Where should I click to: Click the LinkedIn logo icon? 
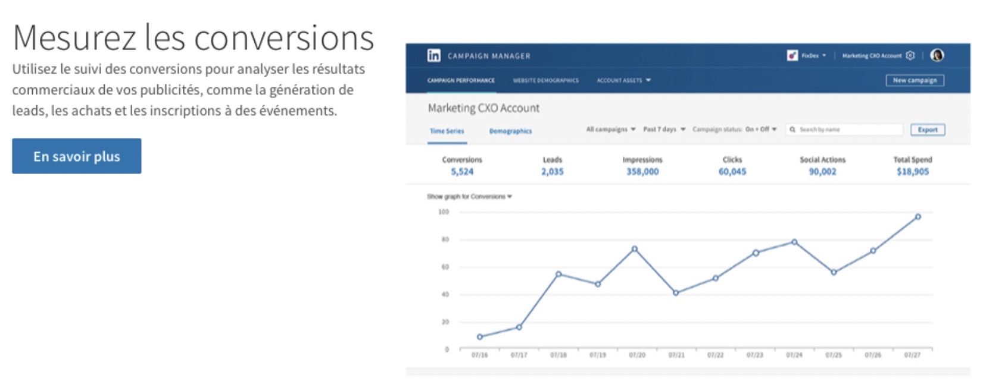[433, 55]
